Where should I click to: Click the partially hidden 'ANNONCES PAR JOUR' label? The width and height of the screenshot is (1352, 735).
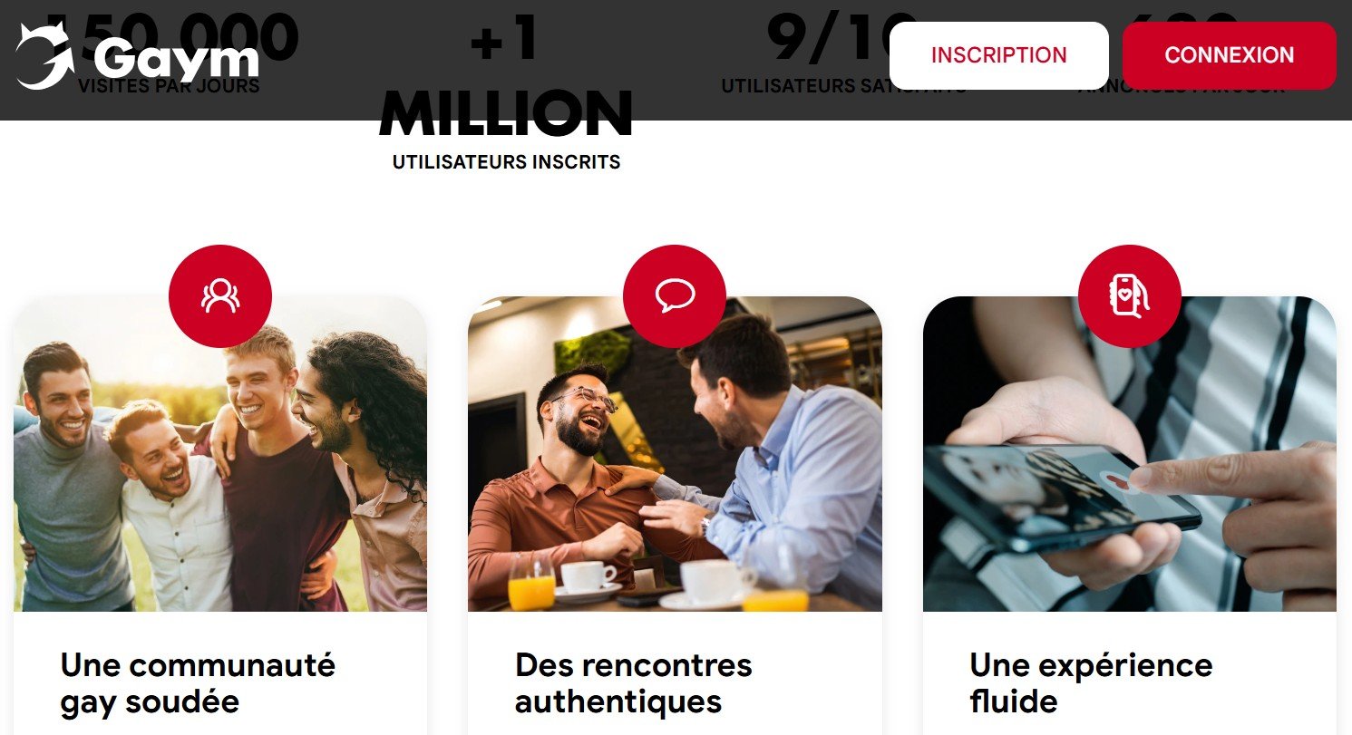click(1182, 87)
